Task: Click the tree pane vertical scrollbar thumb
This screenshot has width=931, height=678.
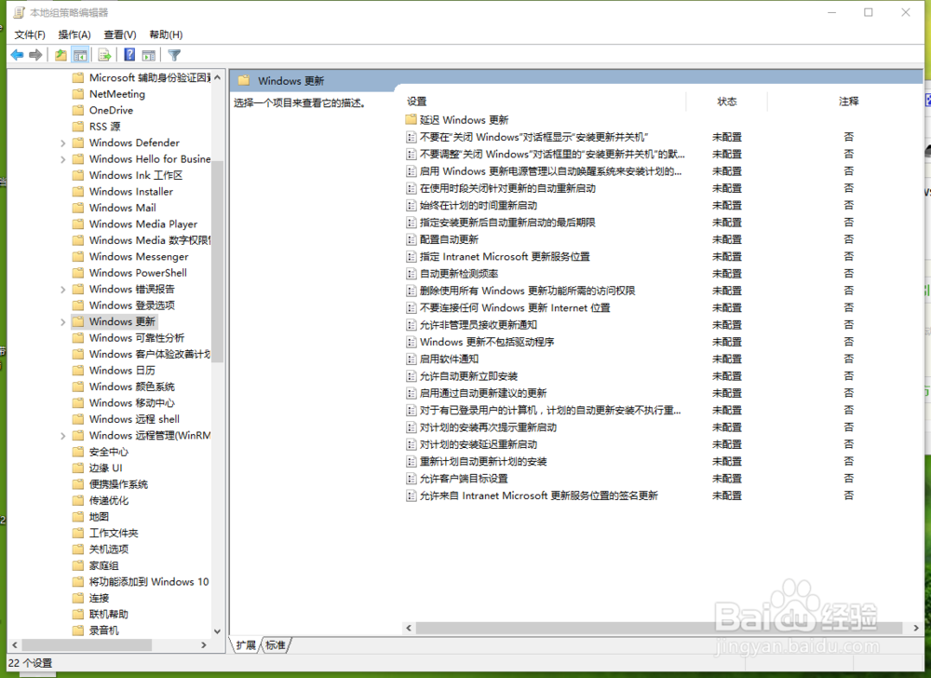Action: 217,262
